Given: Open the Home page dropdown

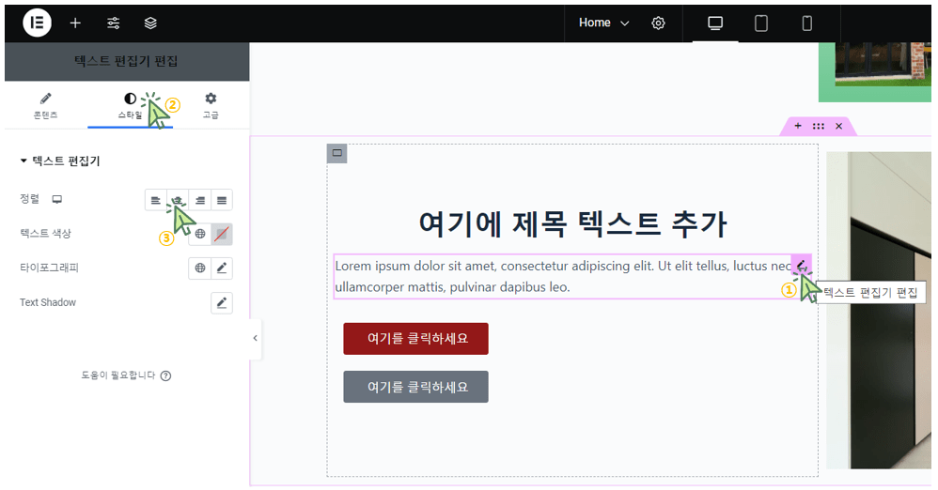Looking at the screenshot, I should coord(603,23).
